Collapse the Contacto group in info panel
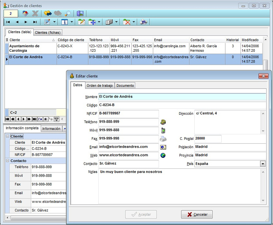The image size is (273, 225). tap(7, 160)
